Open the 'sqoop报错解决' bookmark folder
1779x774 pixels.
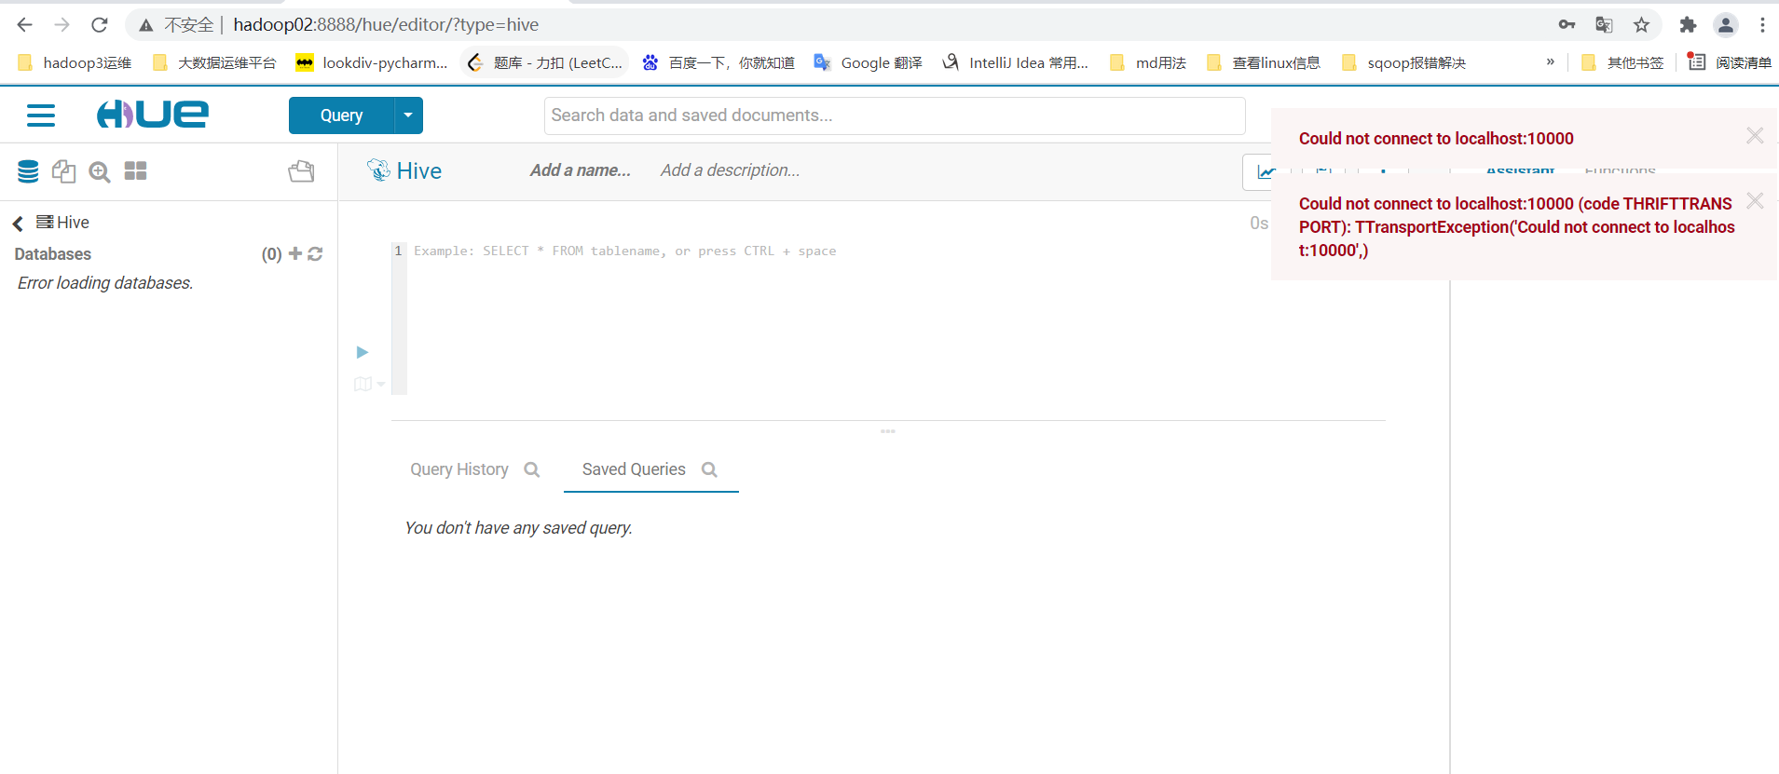tap(1404, 62)
